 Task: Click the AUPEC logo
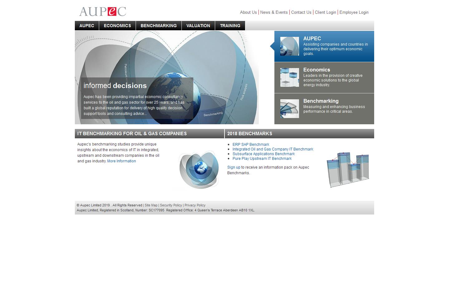pos(103,11)
